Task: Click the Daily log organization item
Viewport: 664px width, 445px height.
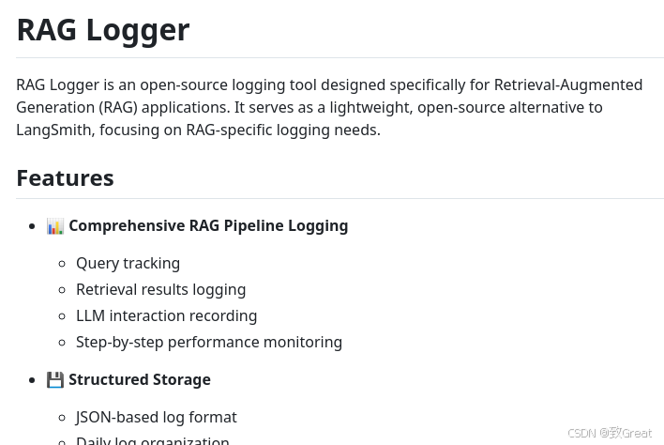Action: coord(153,440)
